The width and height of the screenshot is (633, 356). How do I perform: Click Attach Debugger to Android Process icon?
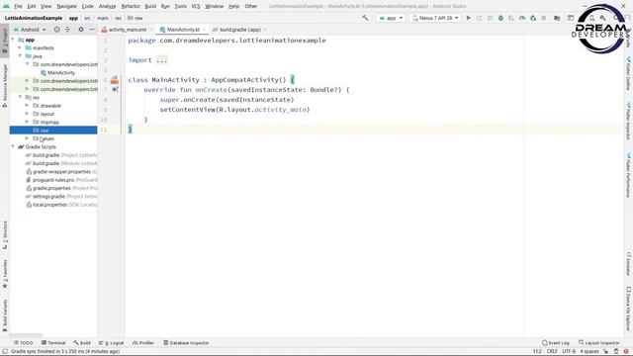tap(533, 18)
